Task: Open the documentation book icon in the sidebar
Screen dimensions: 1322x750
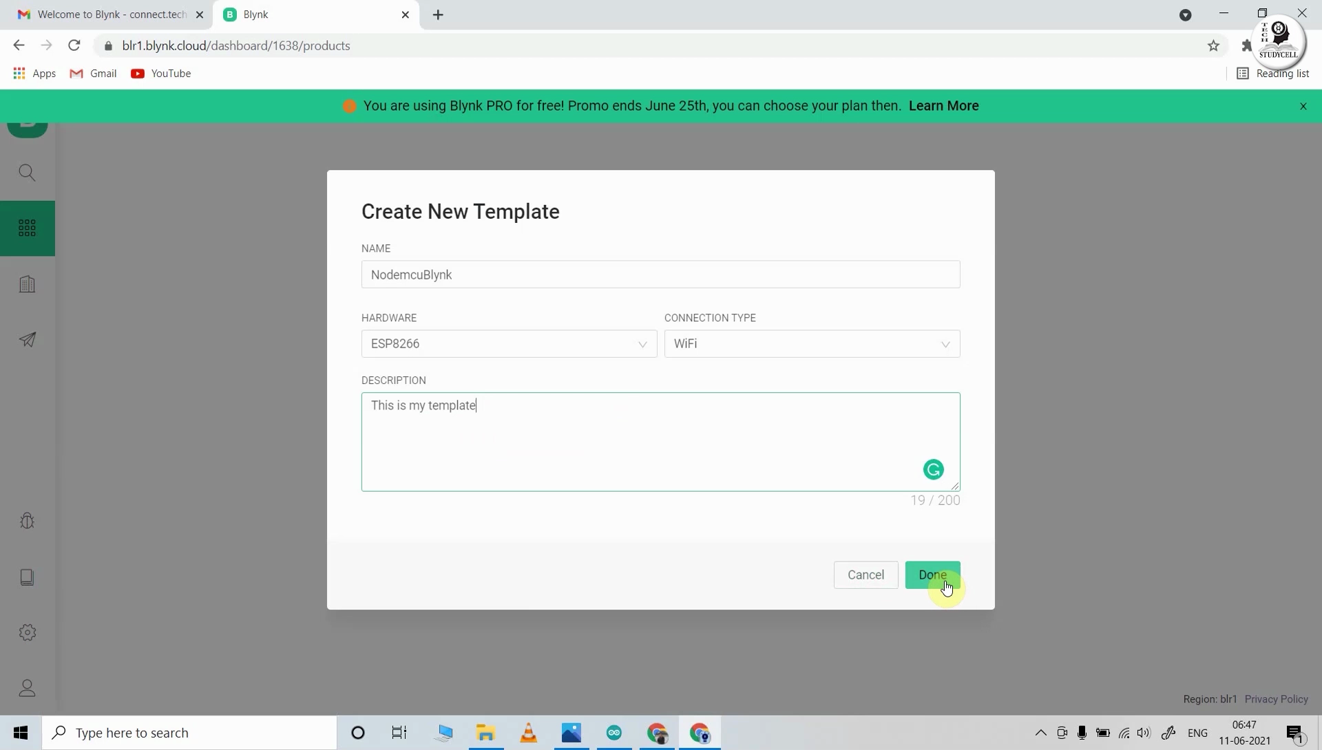Action: [28, 577]
